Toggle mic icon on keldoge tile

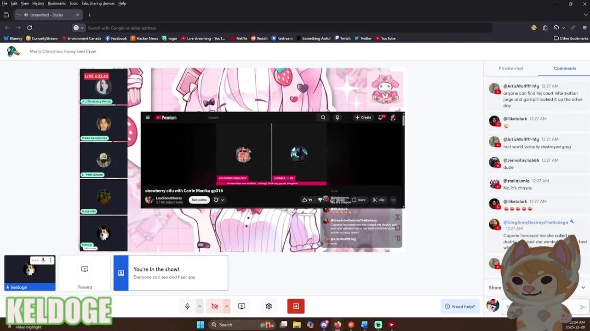[43, 261]
